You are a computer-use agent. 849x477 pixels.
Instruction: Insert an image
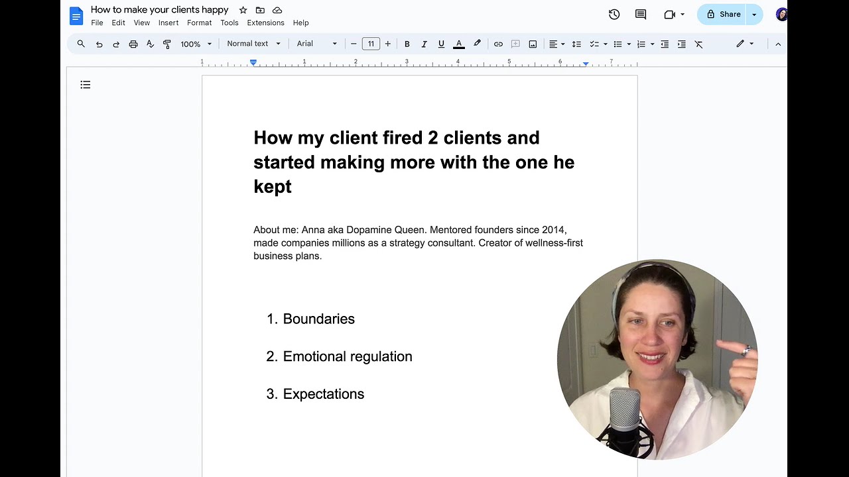click(533, 44)
